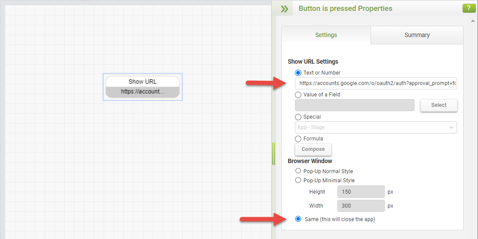Viewport: 478px width, 239px height.
Task: Select the Value of a Field option
Action: (298, 95)
